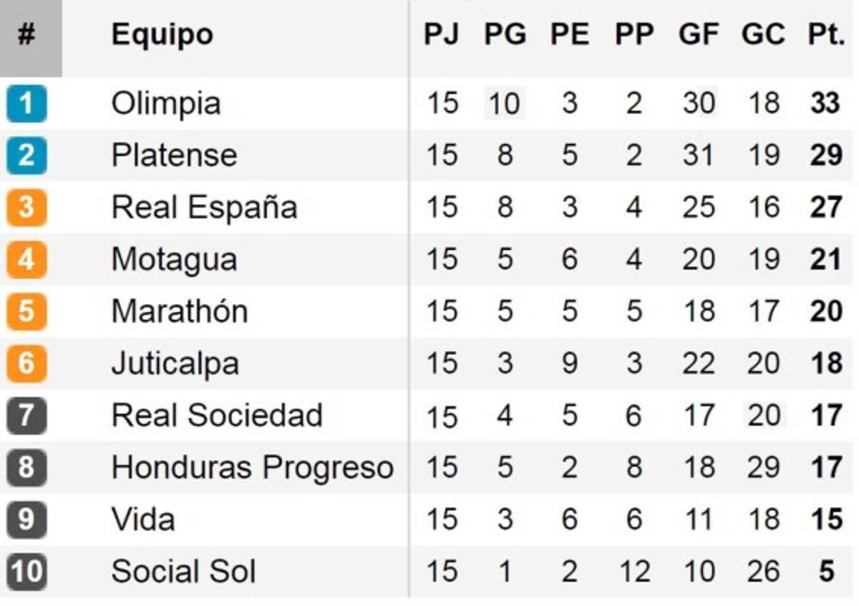859x606 pixels.
Task: Open the Olimpia team name
Action: [x=165, y=103]
